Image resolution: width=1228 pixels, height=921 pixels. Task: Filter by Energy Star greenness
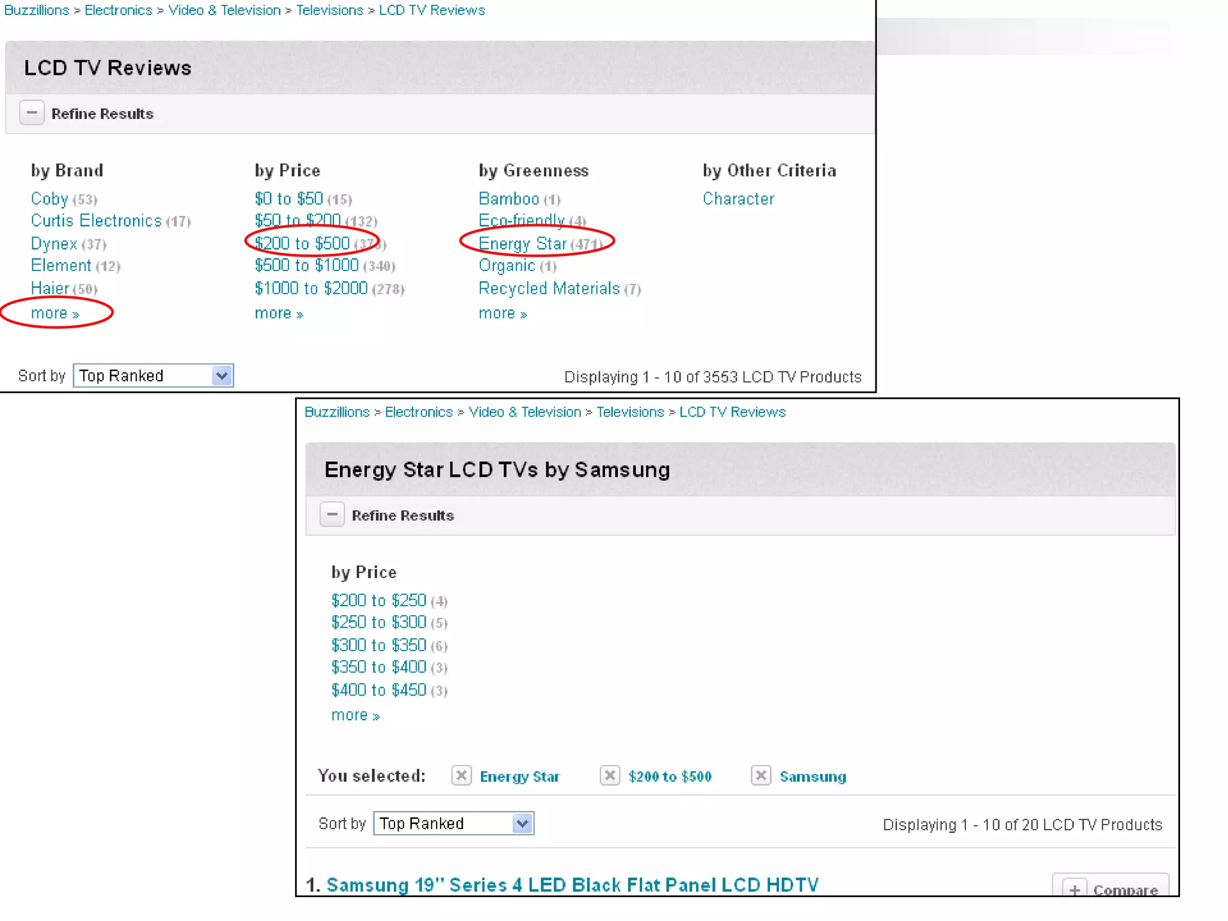(522, 244)
